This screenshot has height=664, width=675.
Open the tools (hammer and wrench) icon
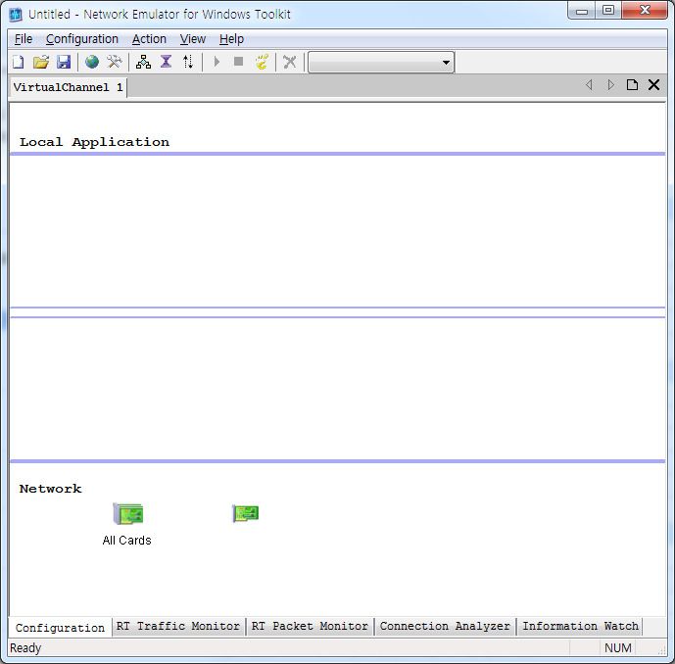click(x=114, y=62)
